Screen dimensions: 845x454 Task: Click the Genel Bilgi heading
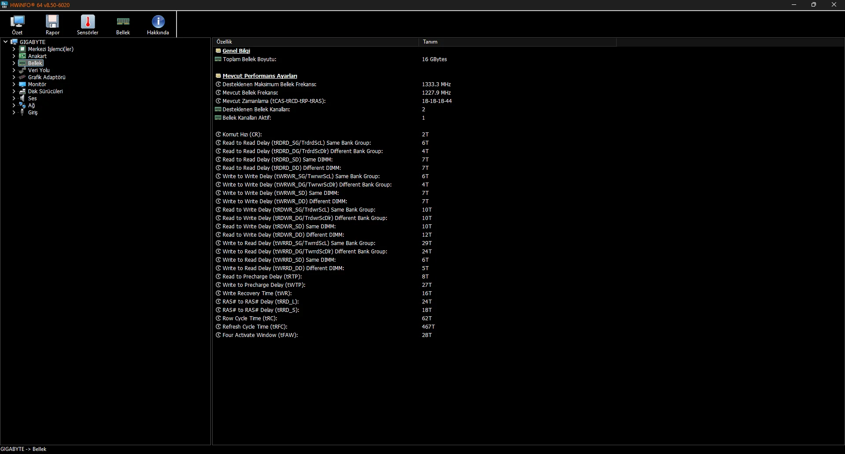[x=236, y=51]
